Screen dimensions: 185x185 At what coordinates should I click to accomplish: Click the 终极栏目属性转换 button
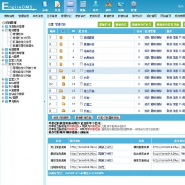[109, 118]
